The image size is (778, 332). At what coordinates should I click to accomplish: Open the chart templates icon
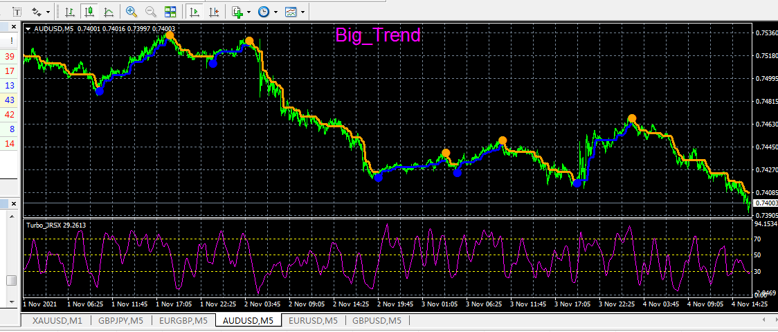[291, 11]
